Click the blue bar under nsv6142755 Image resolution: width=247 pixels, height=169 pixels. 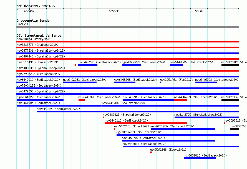click(x=207, y=117)
